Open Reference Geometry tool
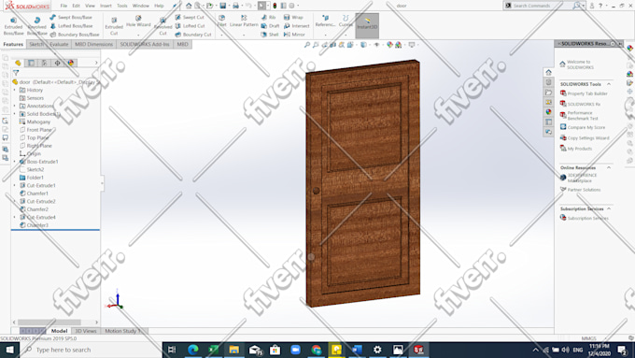This screenshot has height=358, width=635. tap(325, 21)
